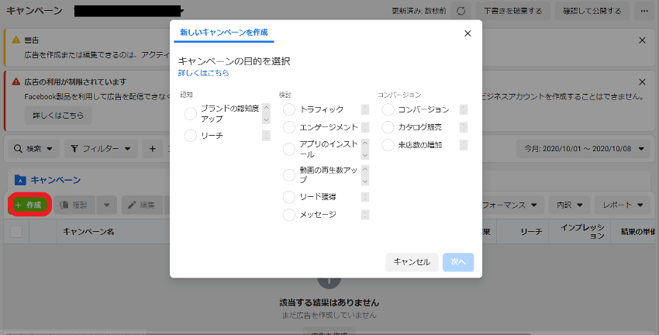Choose the カタログ販売 radio option
Viewport: 659px width, 335px height.
(x=388, y=127)
